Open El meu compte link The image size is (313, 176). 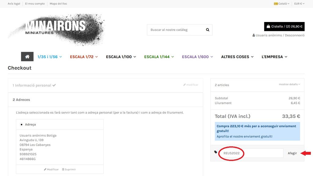pos(35,4)
